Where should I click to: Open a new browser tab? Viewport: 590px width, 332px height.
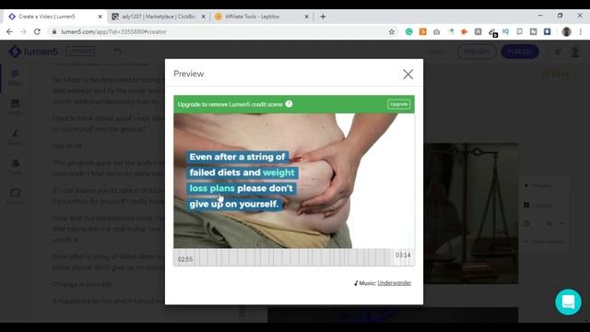(x=323, y=17)
